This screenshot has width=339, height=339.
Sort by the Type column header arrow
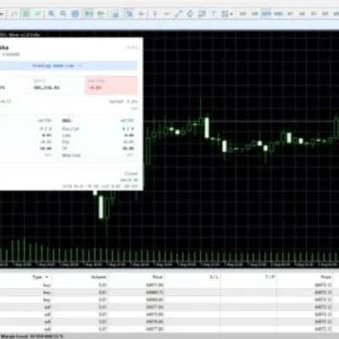tap(47, 277)
